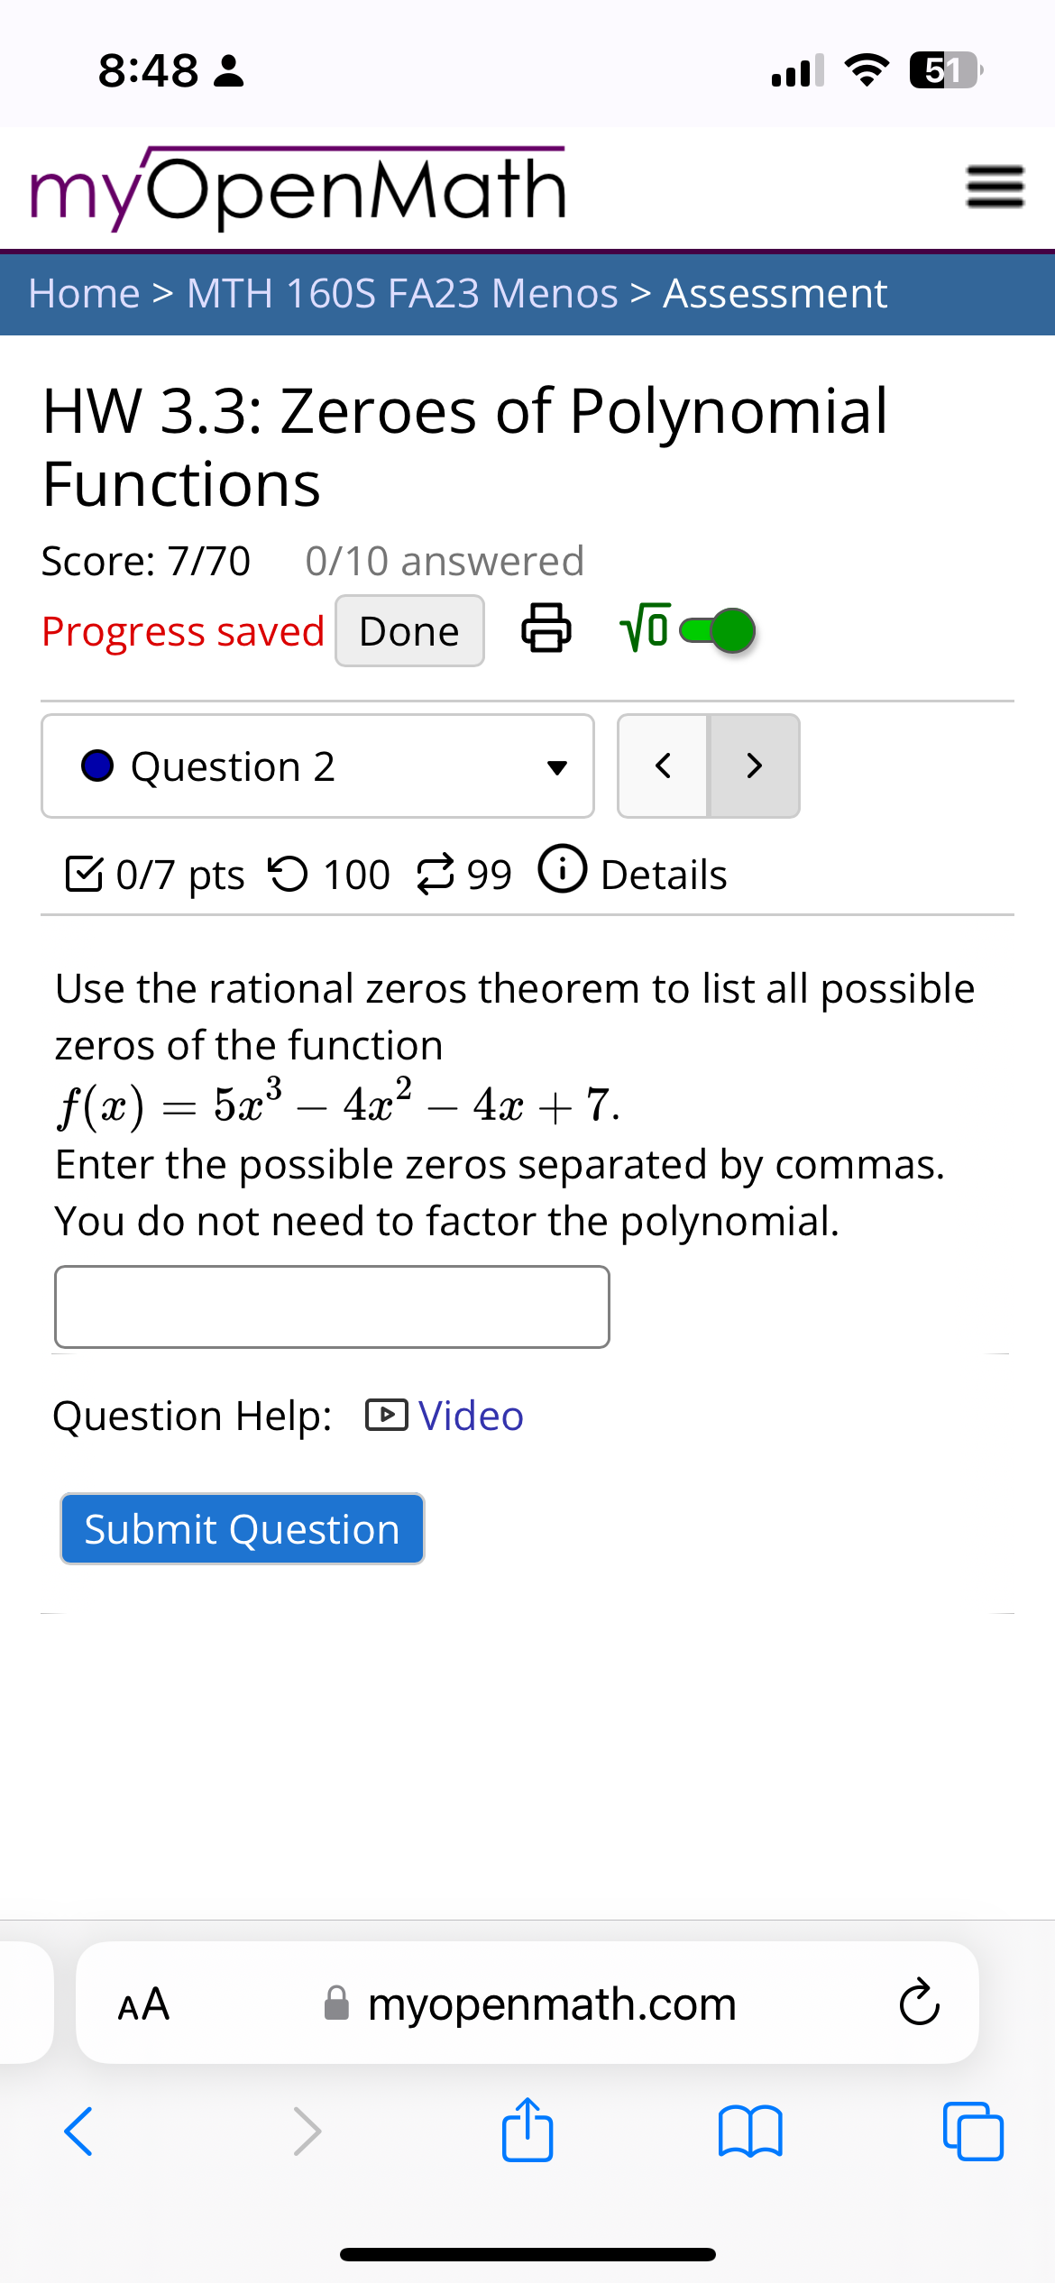Click the AA text size control
1055x2283 pixels.
[142, 2003]
